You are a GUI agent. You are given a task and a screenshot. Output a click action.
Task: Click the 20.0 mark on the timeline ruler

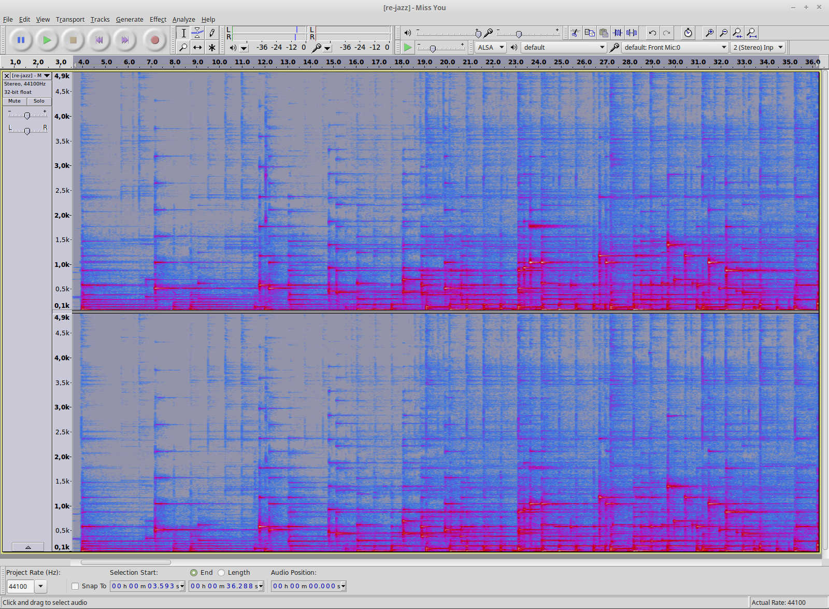pyautogui.click(x=447, y=62)
